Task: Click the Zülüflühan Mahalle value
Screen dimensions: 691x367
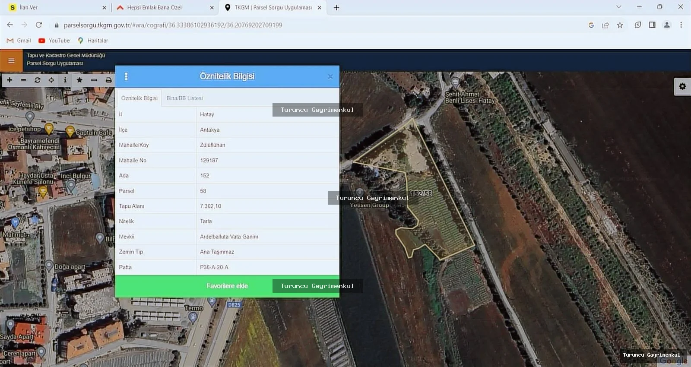Action: click(x=212, y=145)
